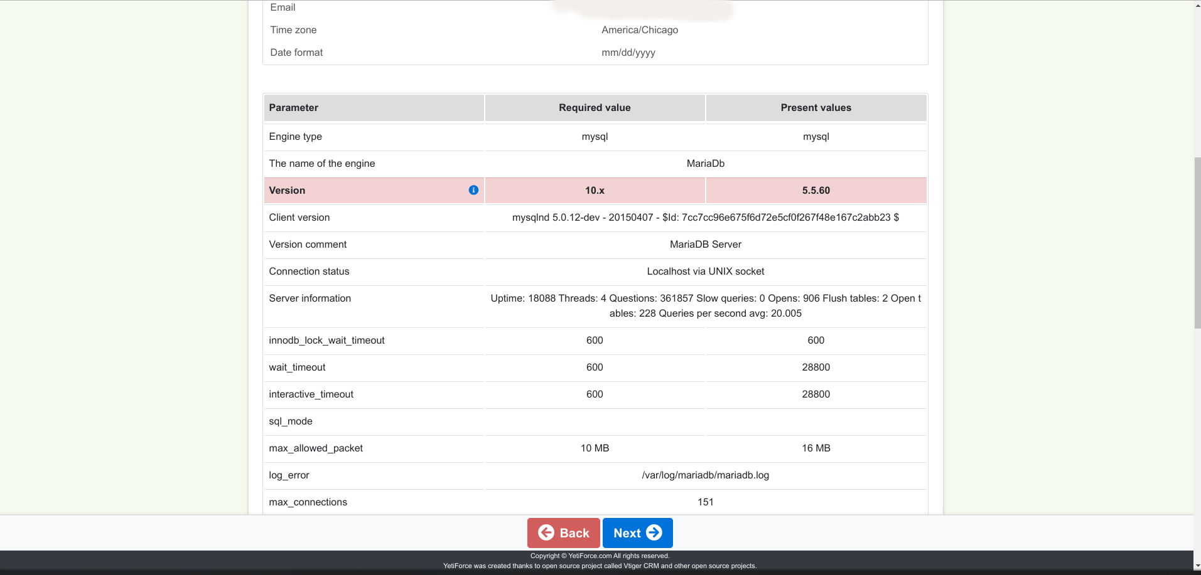
Task: Click the Next button
Action: [x=637, y=533]
